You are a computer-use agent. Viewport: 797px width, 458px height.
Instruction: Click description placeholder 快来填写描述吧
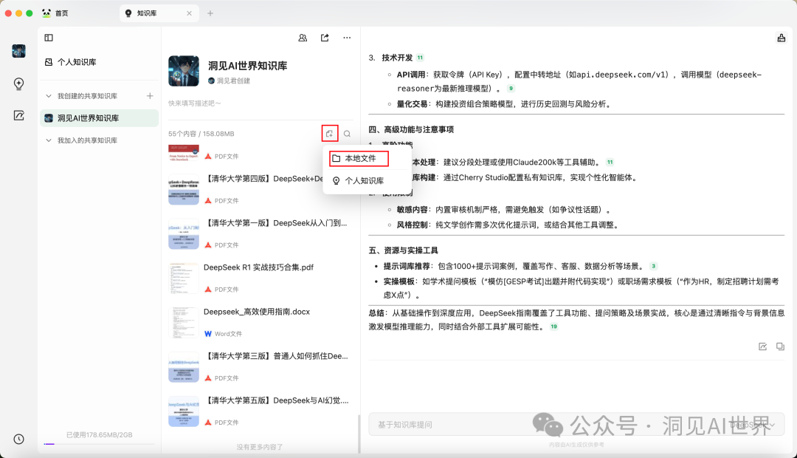pyautogui.click(x=195, y=103)
